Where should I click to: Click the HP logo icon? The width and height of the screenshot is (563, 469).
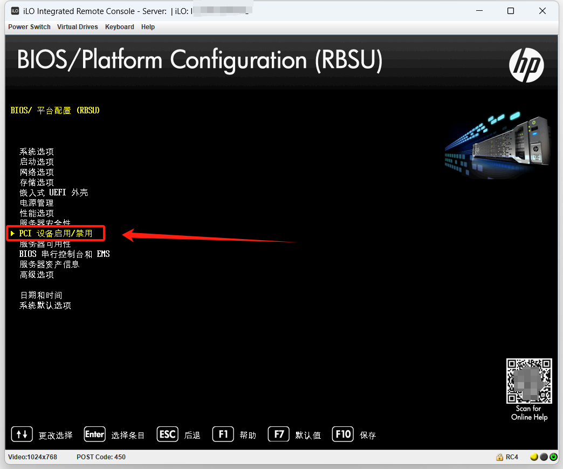(x=526, y=65)
